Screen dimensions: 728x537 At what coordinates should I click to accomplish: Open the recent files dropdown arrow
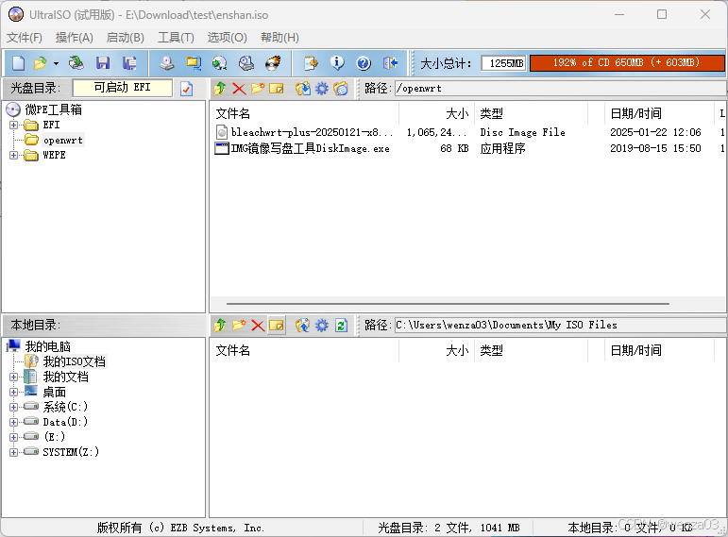tap(56, 63)
